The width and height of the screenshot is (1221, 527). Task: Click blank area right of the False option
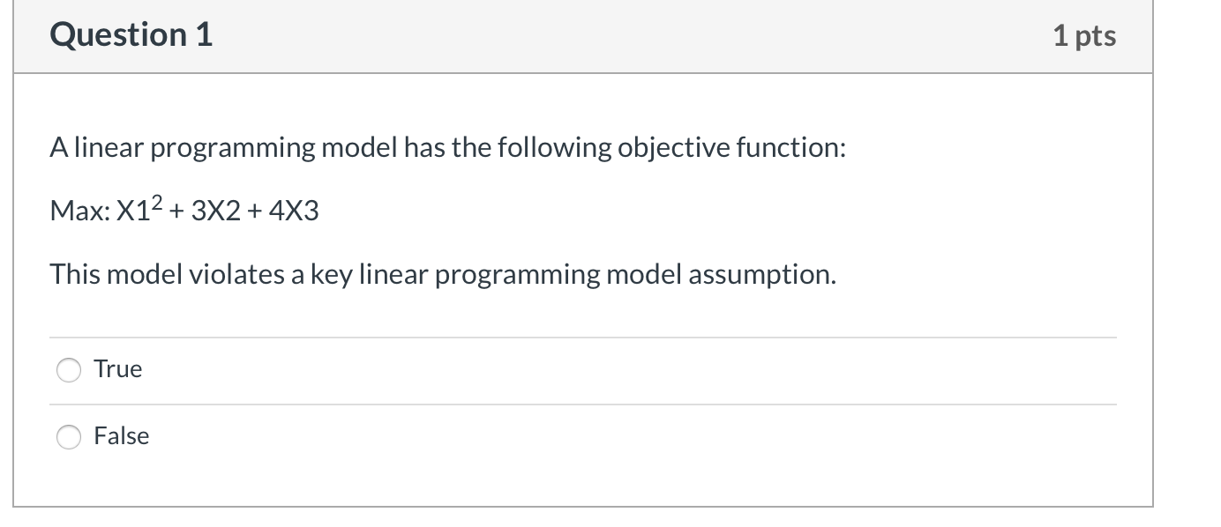tap(618, 436)
